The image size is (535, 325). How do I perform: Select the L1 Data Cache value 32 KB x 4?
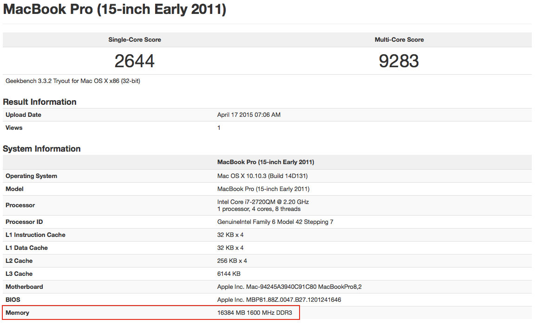230,248
